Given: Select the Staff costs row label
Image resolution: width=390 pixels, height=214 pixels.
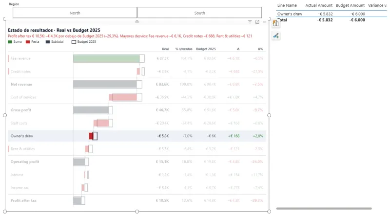Looking at the screenshot, I should click(19, 123).
